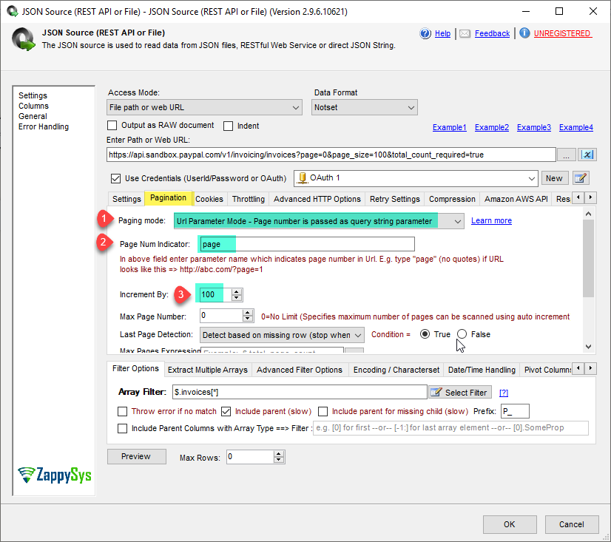The image size is (611, 542).
Task: Toggle Output as RAW document checkbox
Action: click(112, 126)
